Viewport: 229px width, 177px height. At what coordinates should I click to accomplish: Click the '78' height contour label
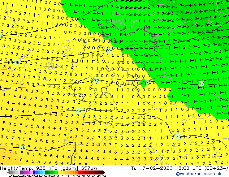point(23,147)
